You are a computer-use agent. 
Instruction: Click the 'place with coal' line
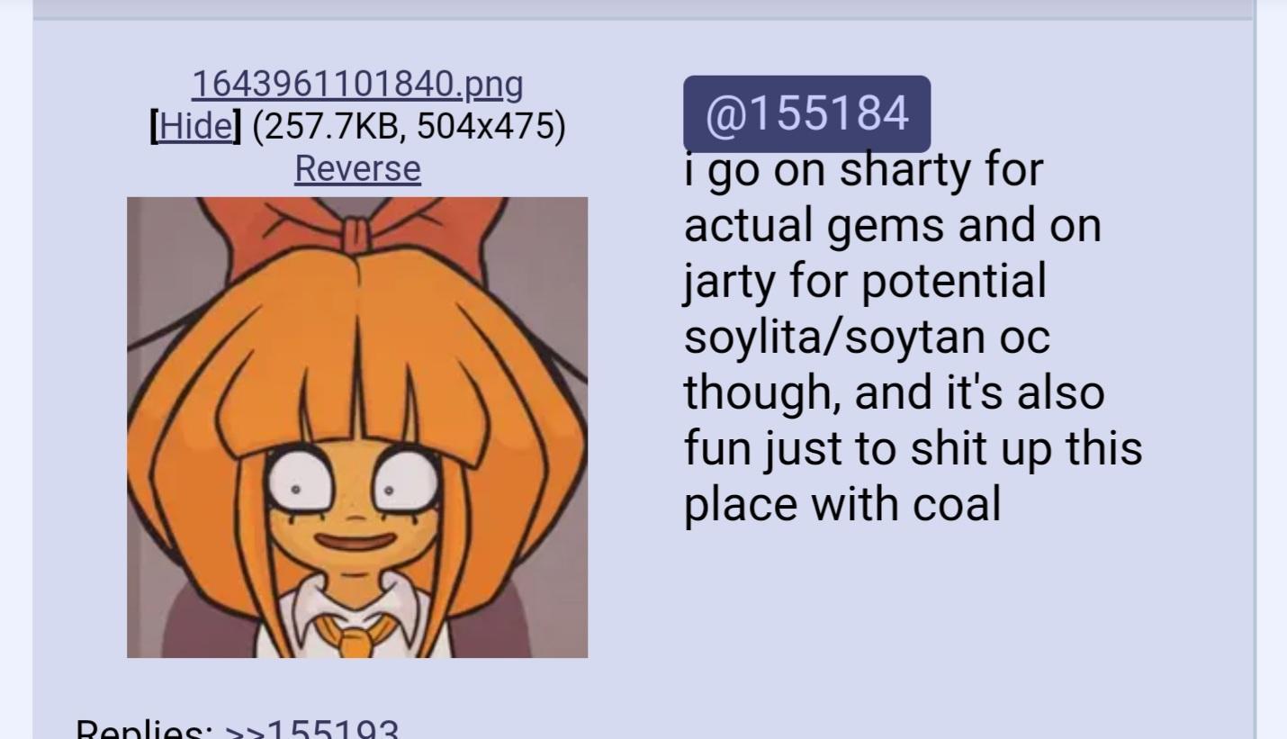(x=842, y=503)
